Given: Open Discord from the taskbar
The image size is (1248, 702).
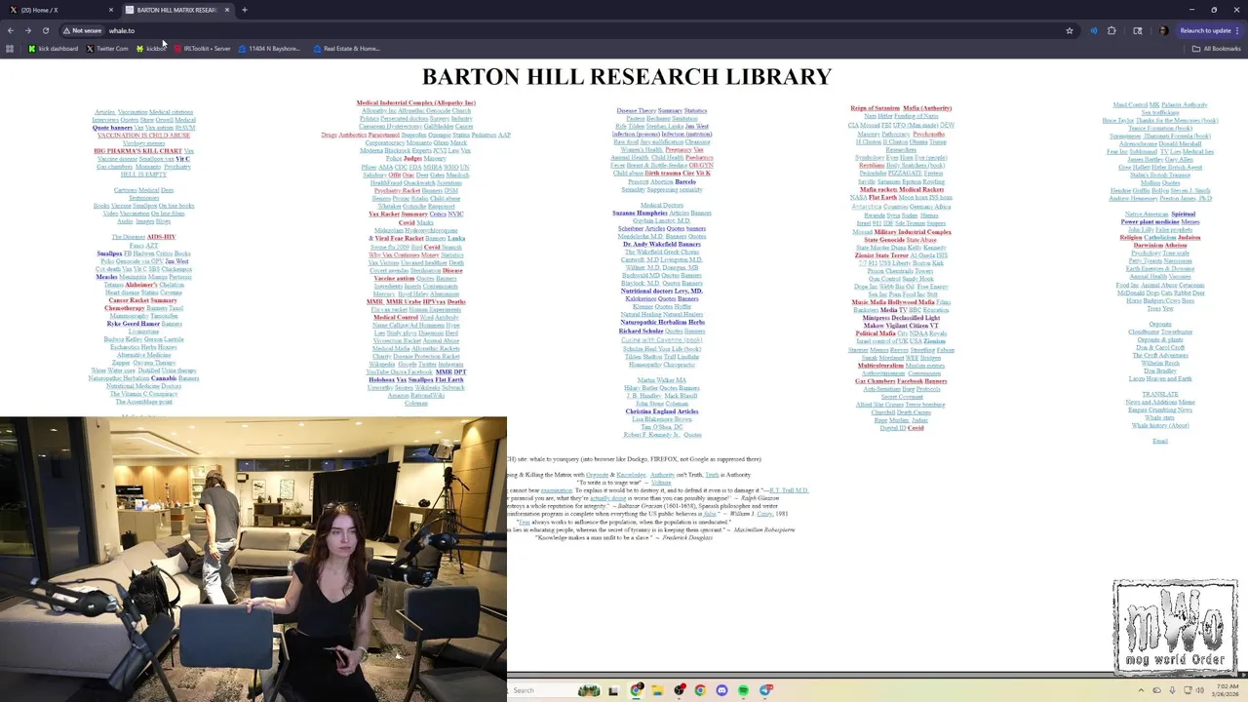Looking at the screenshot, I should coord(721,690).
